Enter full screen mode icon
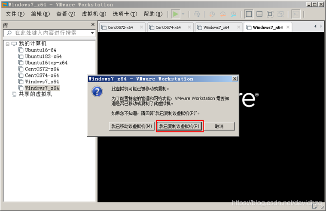The image size is (326, 211). [271, 14]
